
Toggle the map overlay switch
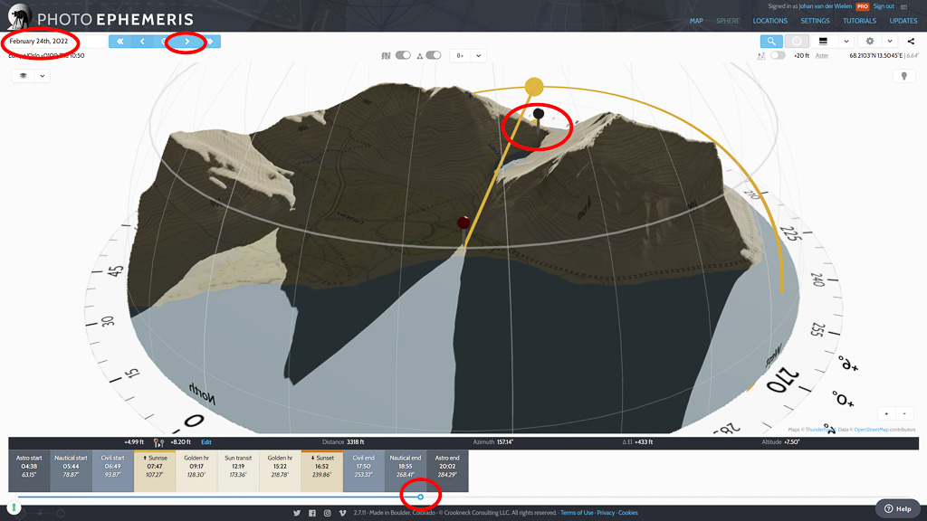pyautogui.click(x=403, y=56)
